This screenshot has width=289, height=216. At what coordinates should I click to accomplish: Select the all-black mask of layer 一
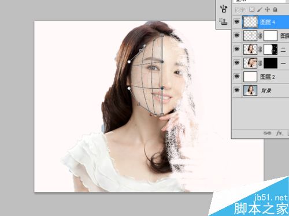pos(271,63)
